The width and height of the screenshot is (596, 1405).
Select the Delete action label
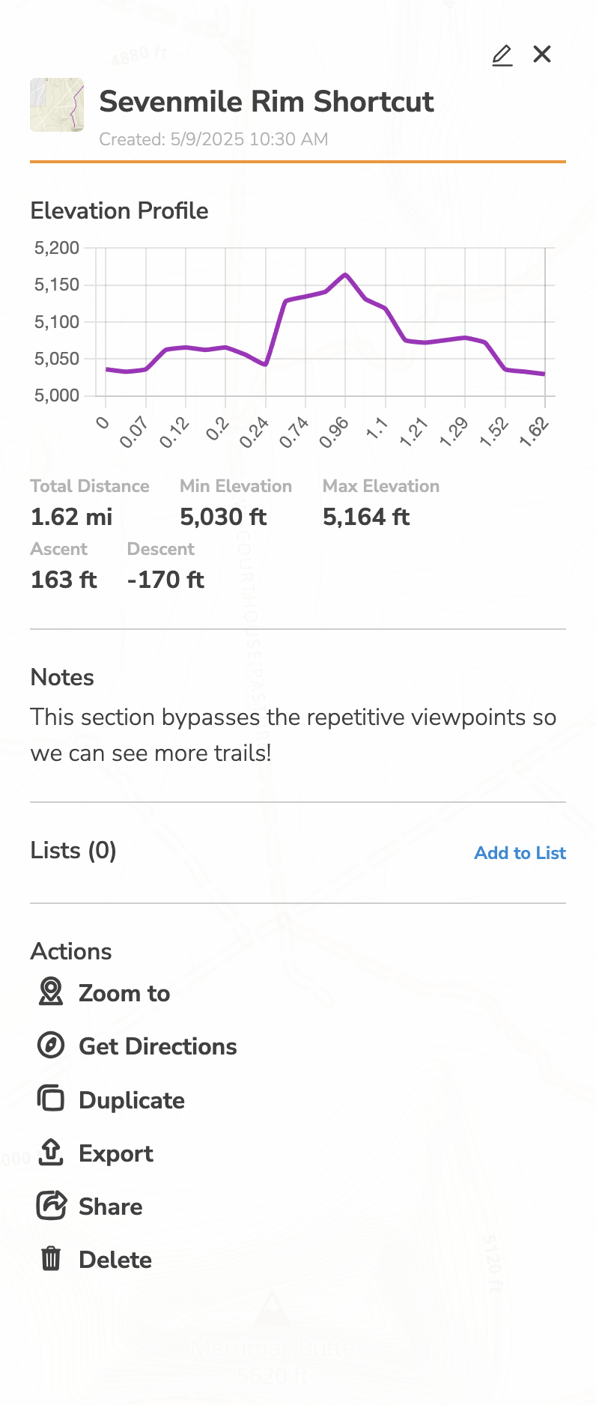pyautogui.click(x=115, y=1260)
